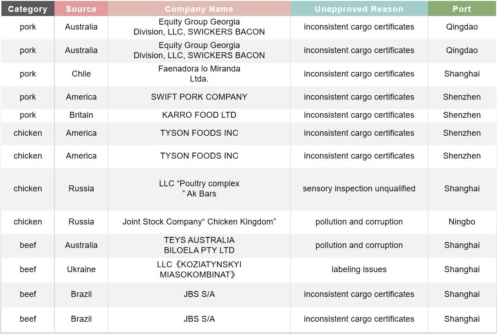Select the sensory inspection unqualified cell
Viewport: 497px width, 334px height.
pyautogui.click(x=359, y=188)
